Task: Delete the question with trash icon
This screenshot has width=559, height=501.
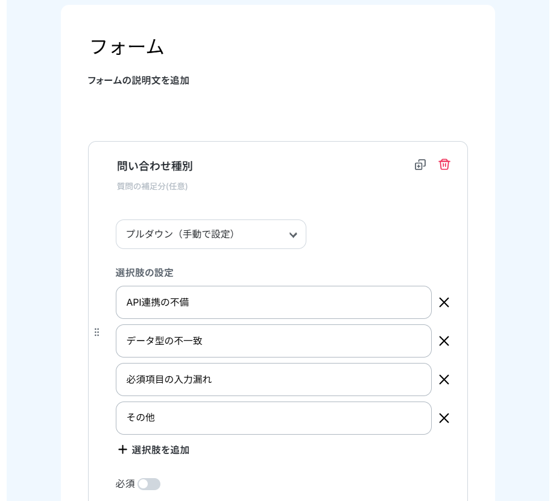Action: click(444, 165)
